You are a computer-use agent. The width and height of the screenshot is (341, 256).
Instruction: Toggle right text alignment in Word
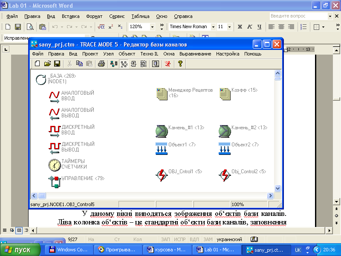(x=291, y=26)
